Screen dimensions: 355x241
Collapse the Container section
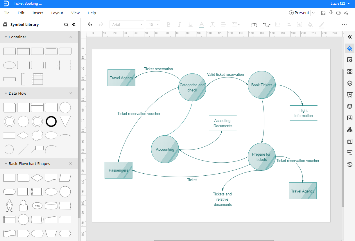pos(6,37)
